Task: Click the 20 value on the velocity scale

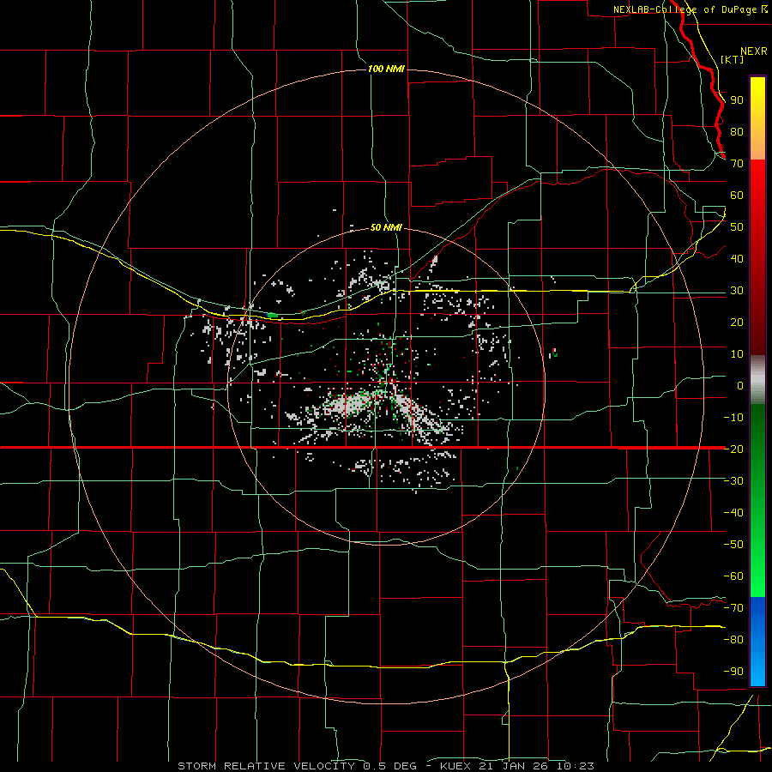Action: tap(737, 322)
